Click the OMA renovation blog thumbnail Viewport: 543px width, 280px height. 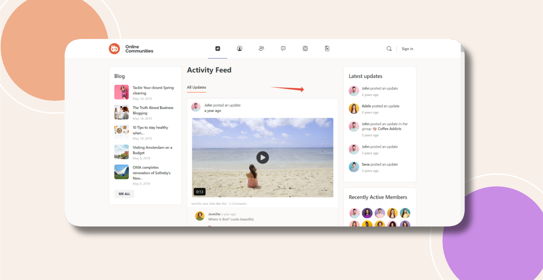point(121,172)
